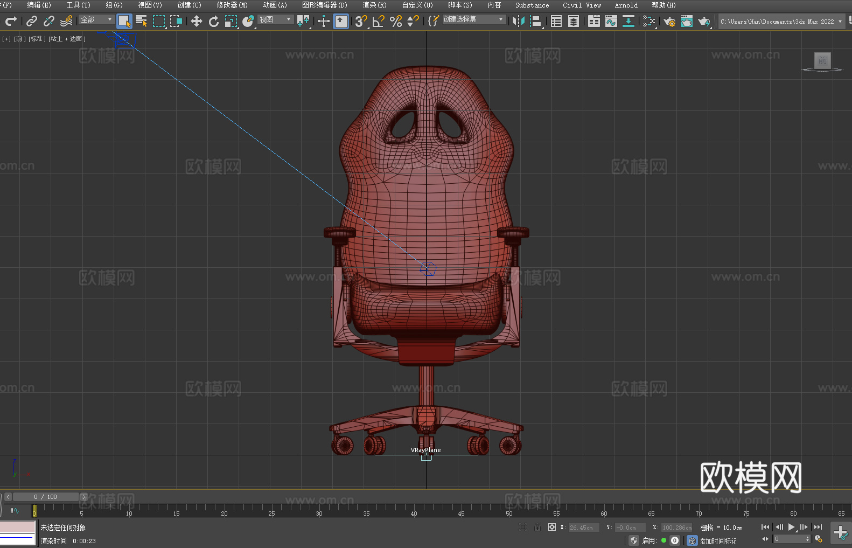Select the Move tool
Image resolution: width=852 pixels, height=548 pixels.
[197, 21]
